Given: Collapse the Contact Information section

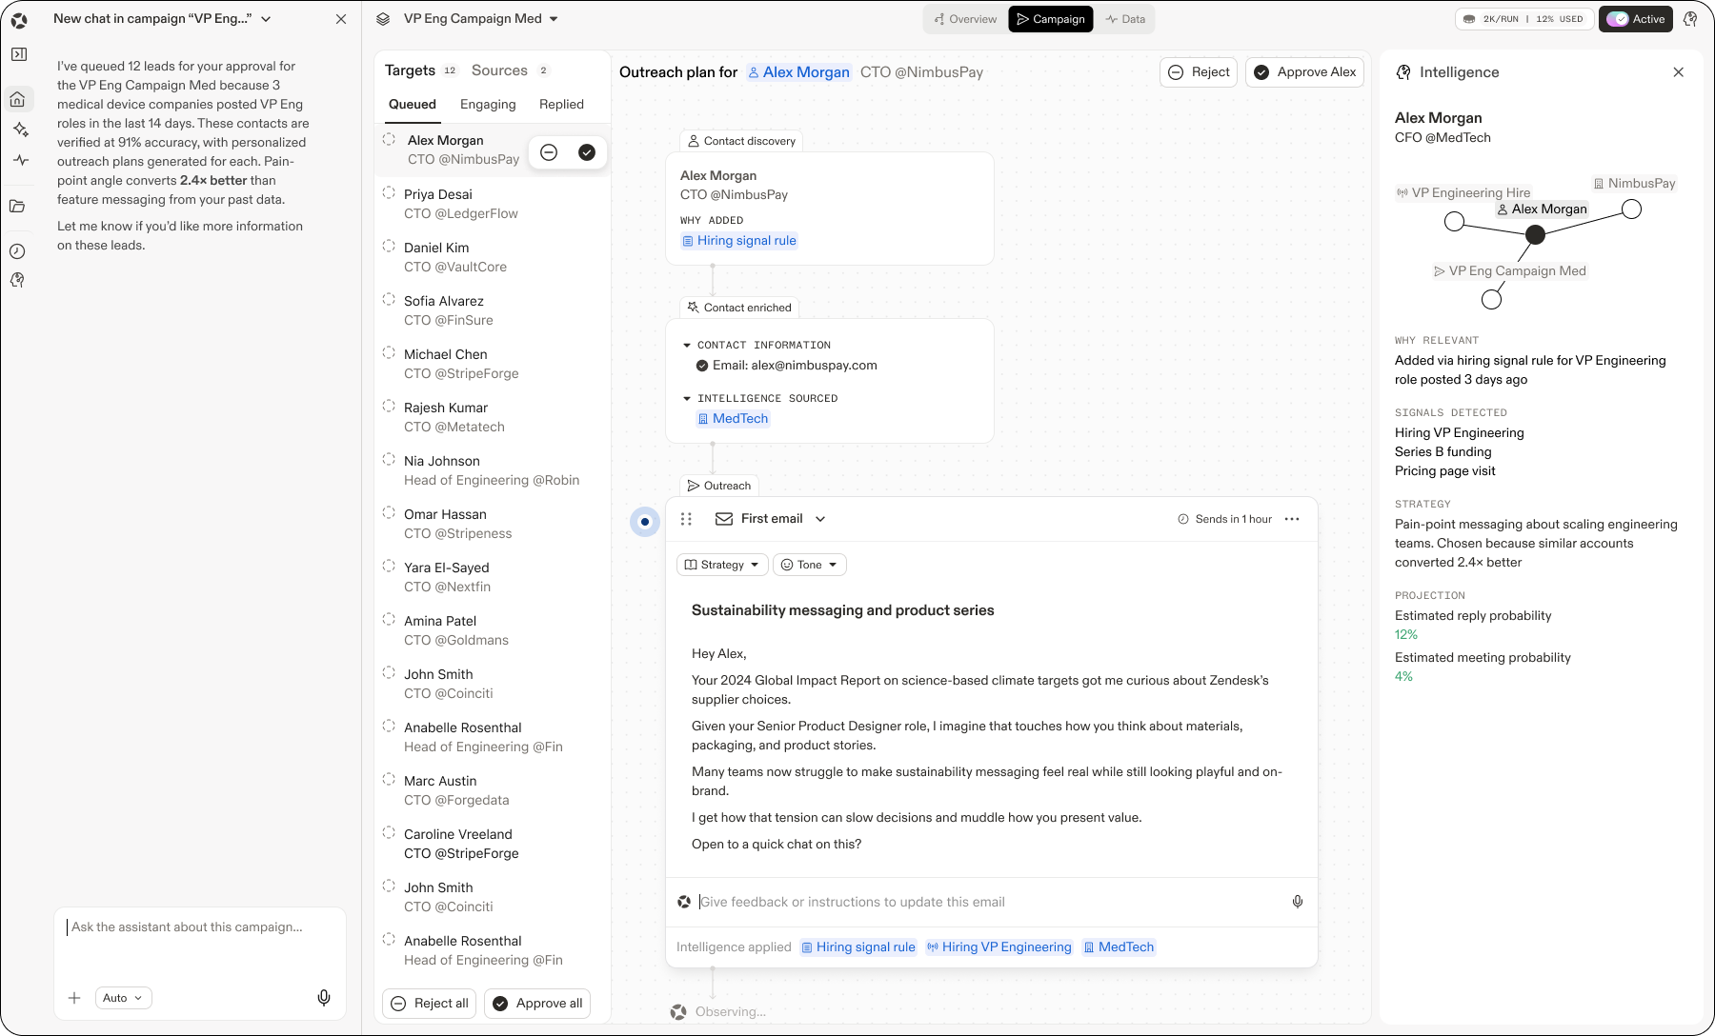Looking at the screenshot, I should point(687,345).
